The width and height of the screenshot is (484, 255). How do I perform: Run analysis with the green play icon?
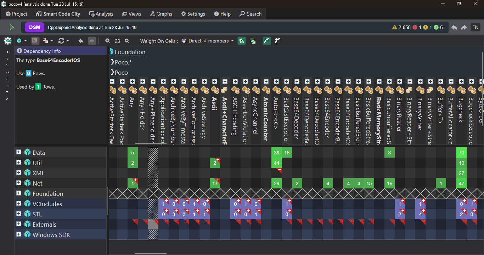pos(12,27)
